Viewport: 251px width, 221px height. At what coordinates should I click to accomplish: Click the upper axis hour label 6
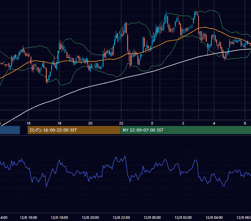(245, 123)
